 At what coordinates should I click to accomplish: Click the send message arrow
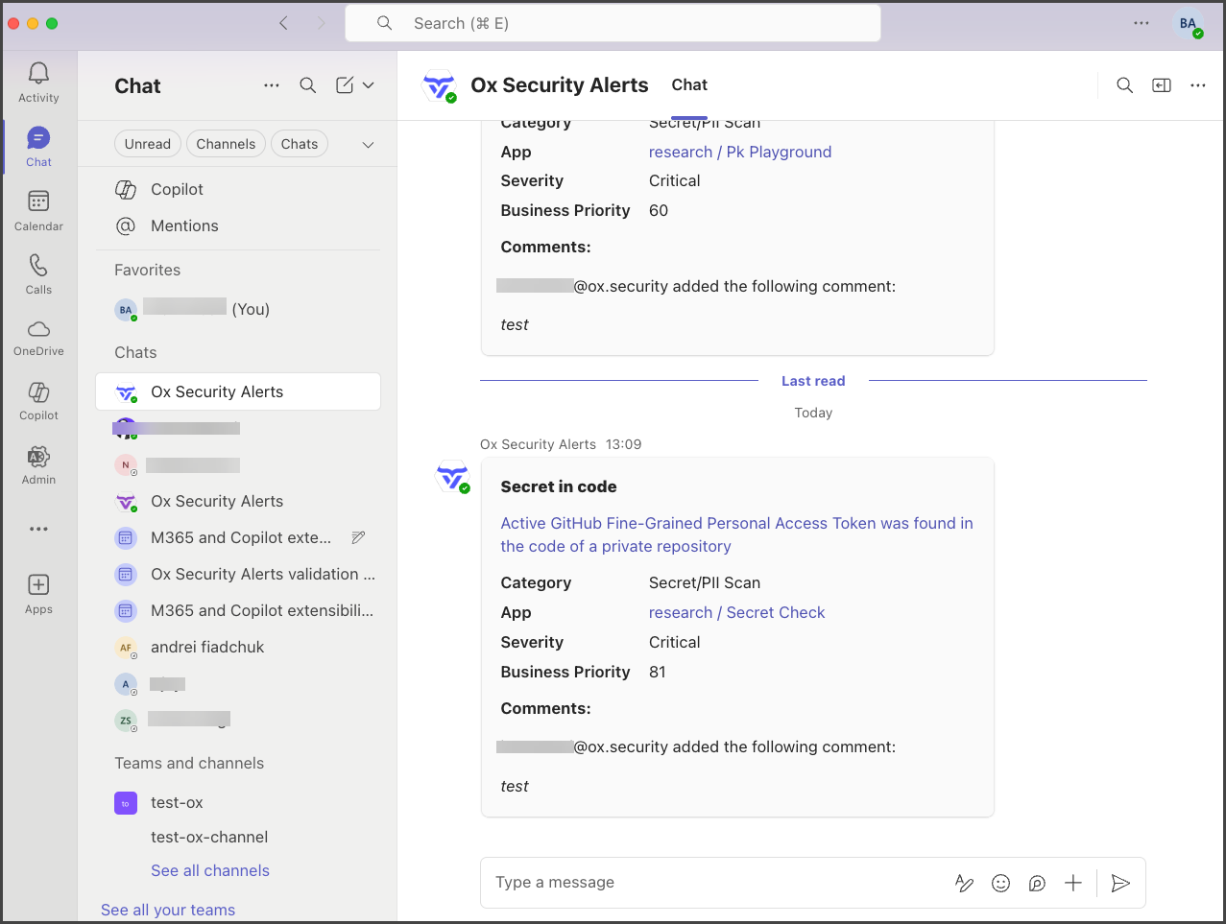[x=1119, y=884]
